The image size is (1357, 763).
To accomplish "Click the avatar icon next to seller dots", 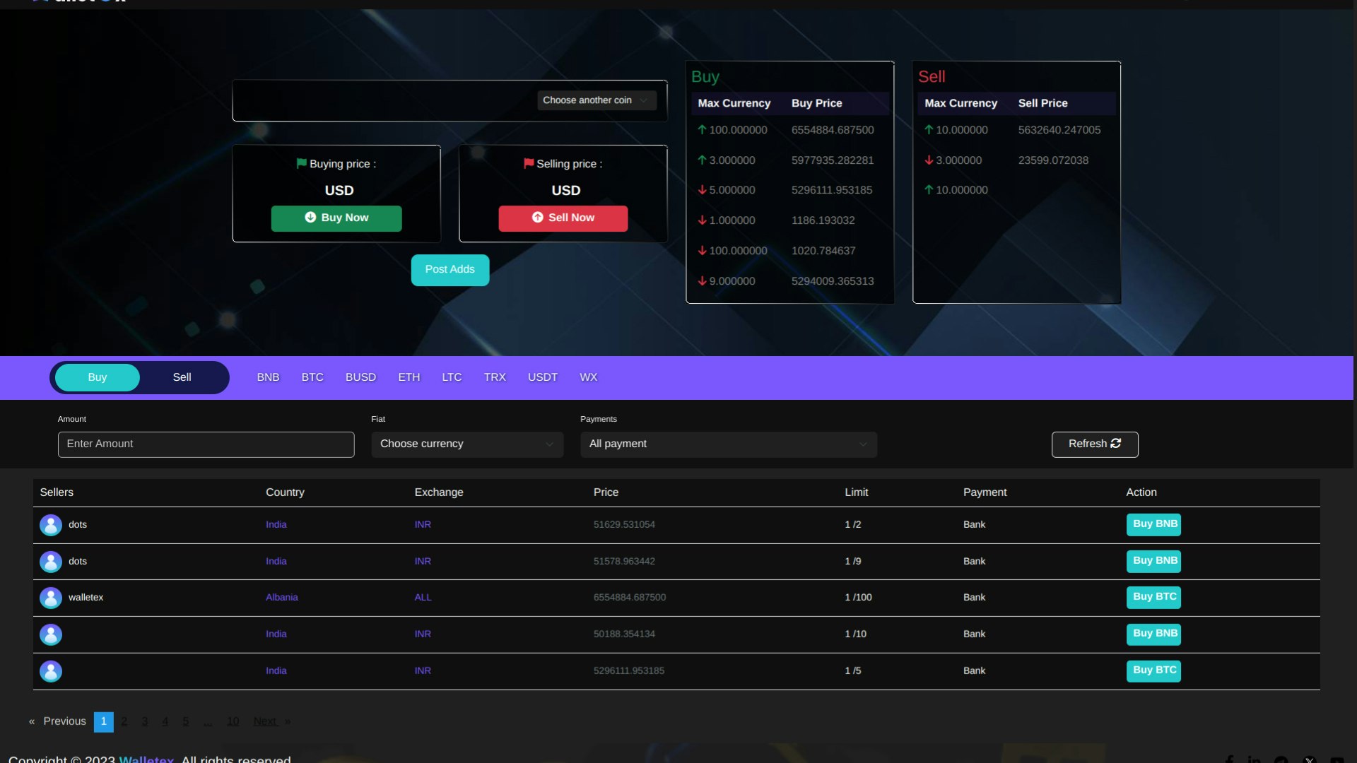I will (50, 525).
